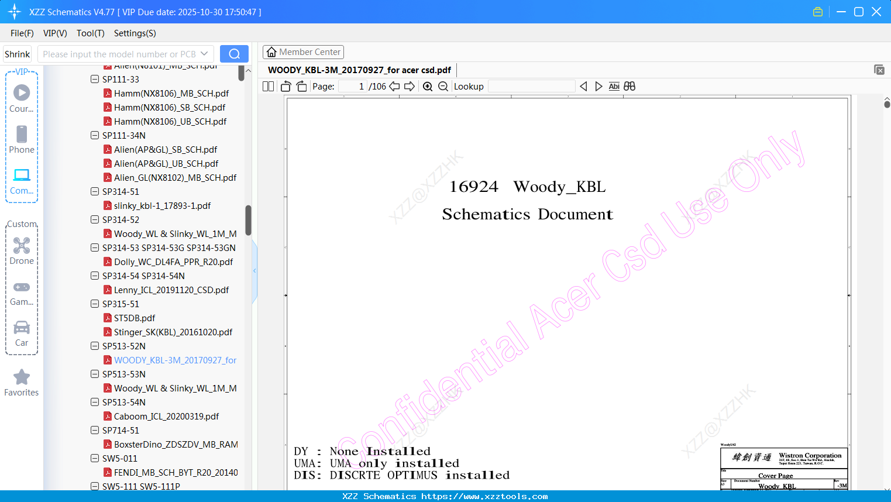Viewport: 891px width, 502px height.
Task: Click the document viewer scrollbar thumb
Action: click(x=887, y=104)
